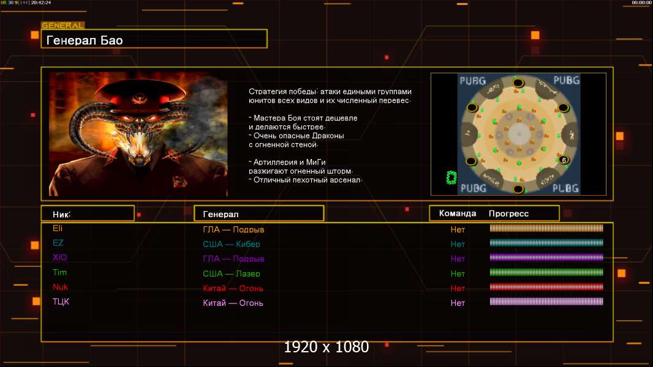Viewport: 653px width, 367px height.
Task: Click the line "Стратегия победы: атаки едиными группами"
Action: [x=330, y=91]
